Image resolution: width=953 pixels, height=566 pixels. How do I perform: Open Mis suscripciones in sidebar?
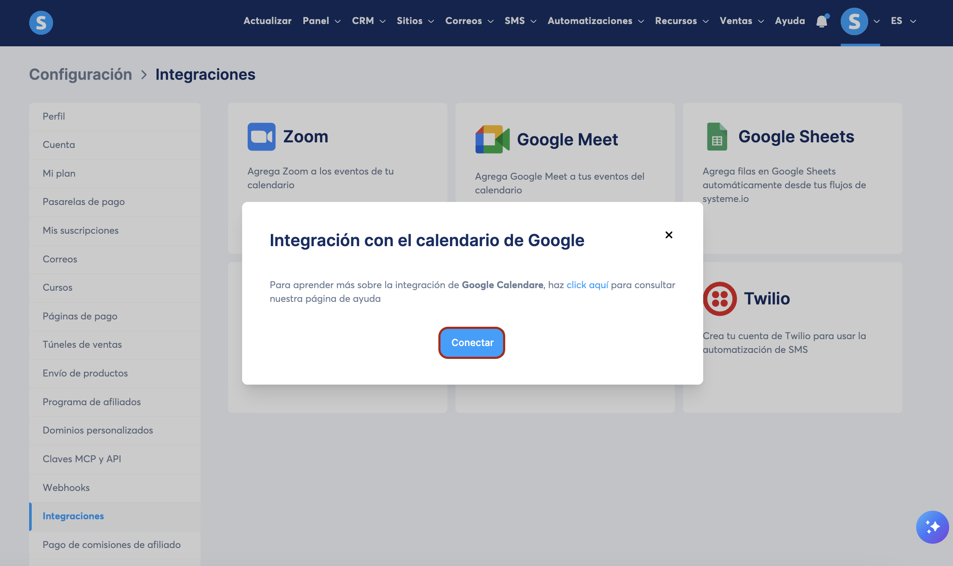[115, 231]
